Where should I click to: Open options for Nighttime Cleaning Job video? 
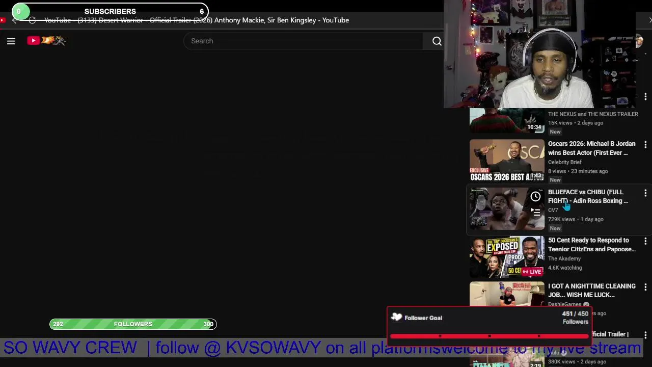[x=645, y=287]
